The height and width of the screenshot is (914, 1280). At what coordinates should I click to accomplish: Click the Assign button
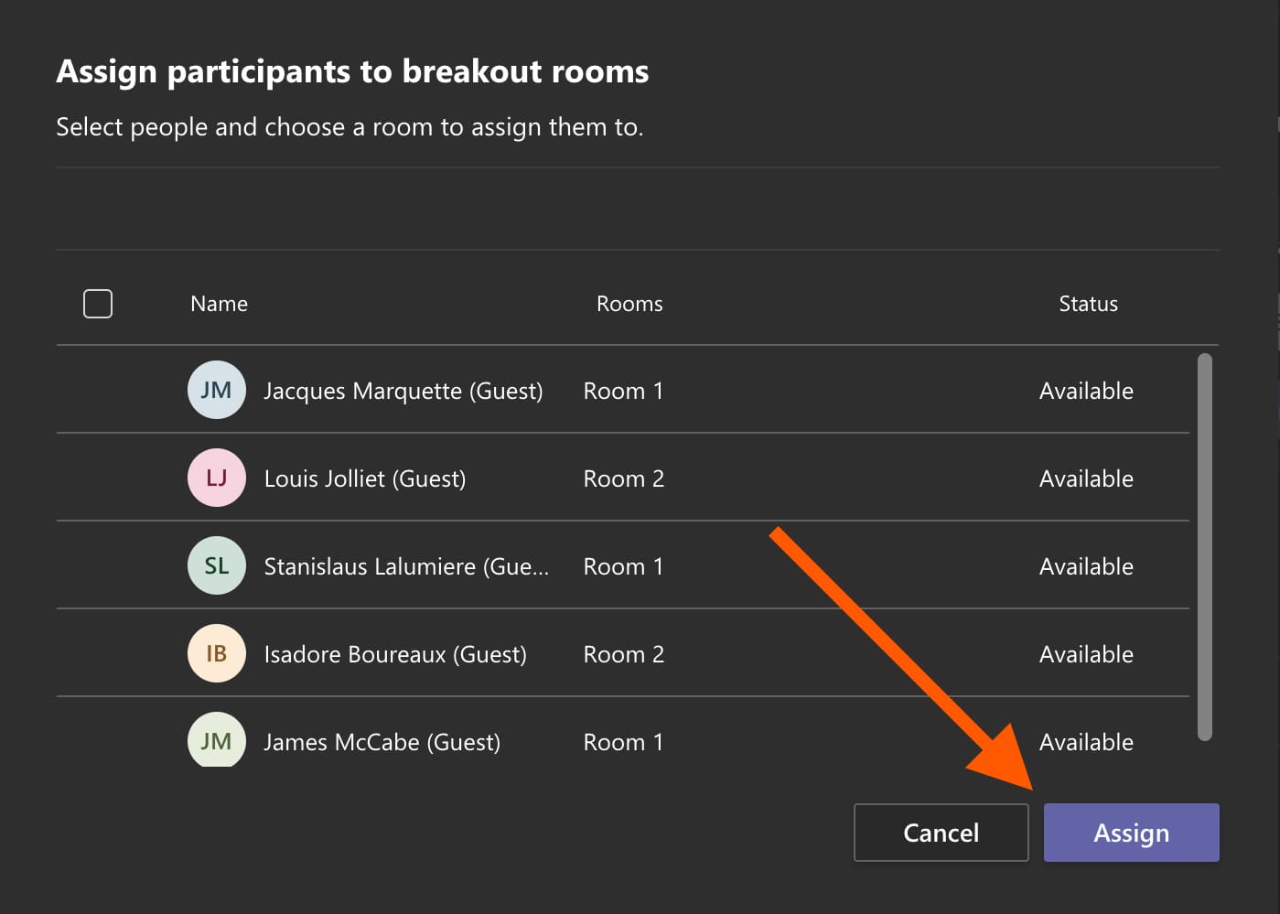coord(1131,832)
